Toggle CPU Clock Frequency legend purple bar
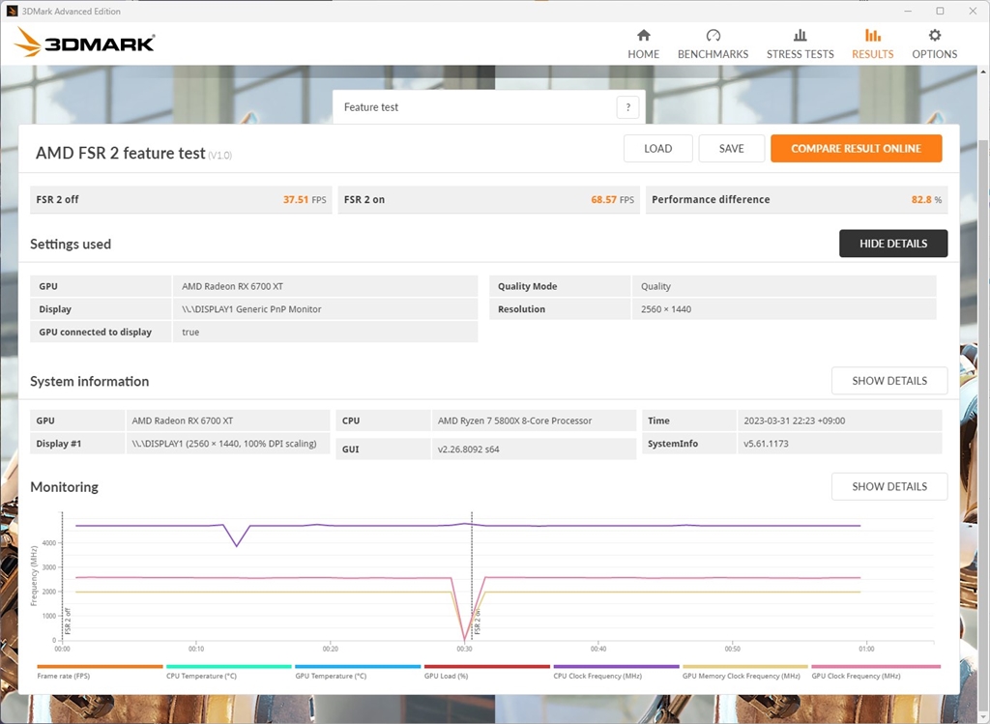The width and height of the screenshot is (990, 724). pyautogui.click(x=616, y=667)
